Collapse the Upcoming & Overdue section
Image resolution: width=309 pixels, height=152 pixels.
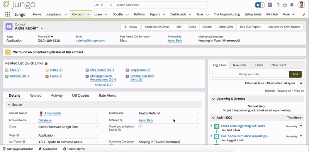point(213,99)
